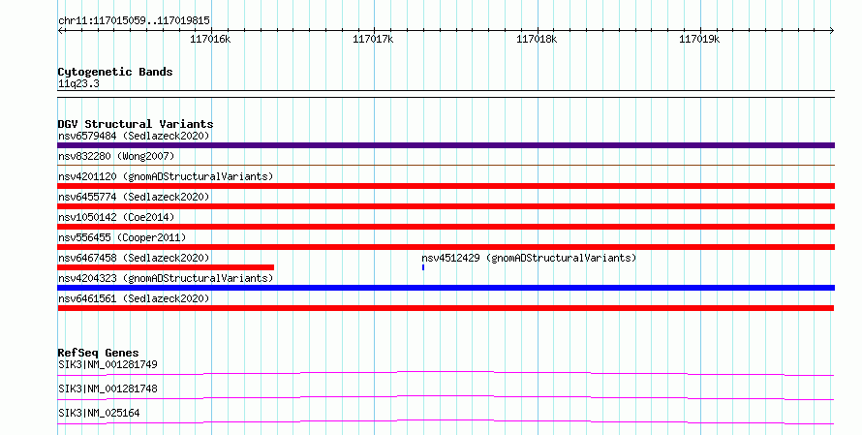Click the magenta SIK3 NM_025164 intron line
862x435 pixels.
(x=446, y=421)
